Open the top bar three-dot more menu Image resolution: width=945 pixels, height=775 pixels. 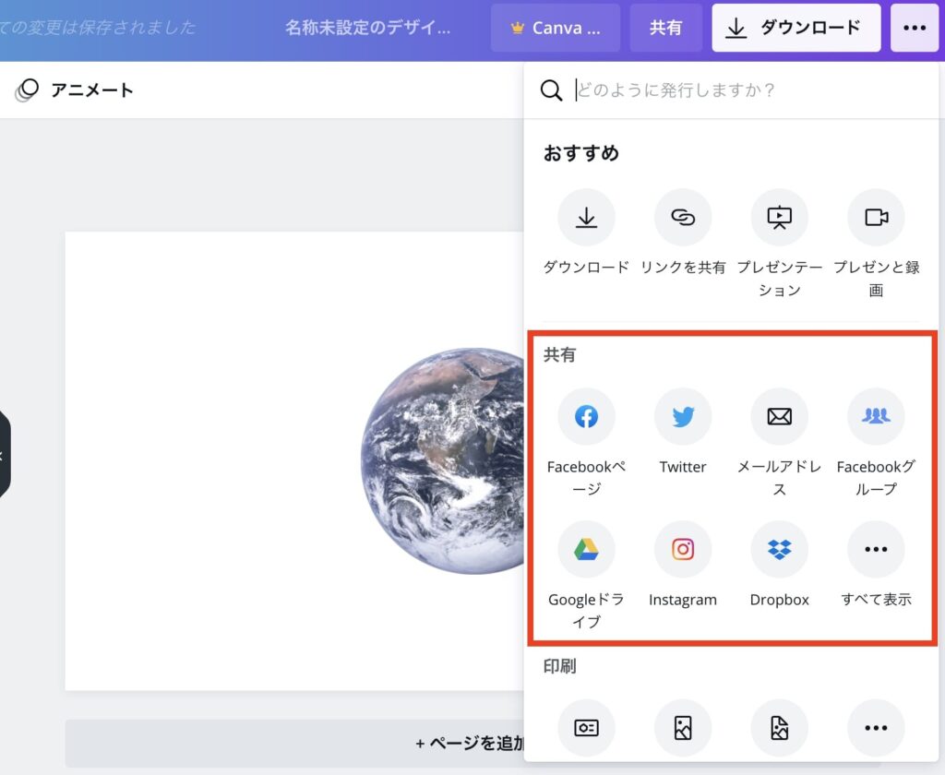pyautogui.click(x=915, y=28)
